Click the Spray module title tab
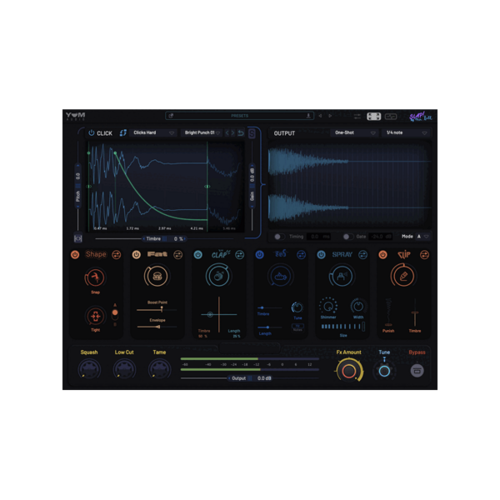The width and height of the screenshot is (500, 500). [x=342, y=254]
